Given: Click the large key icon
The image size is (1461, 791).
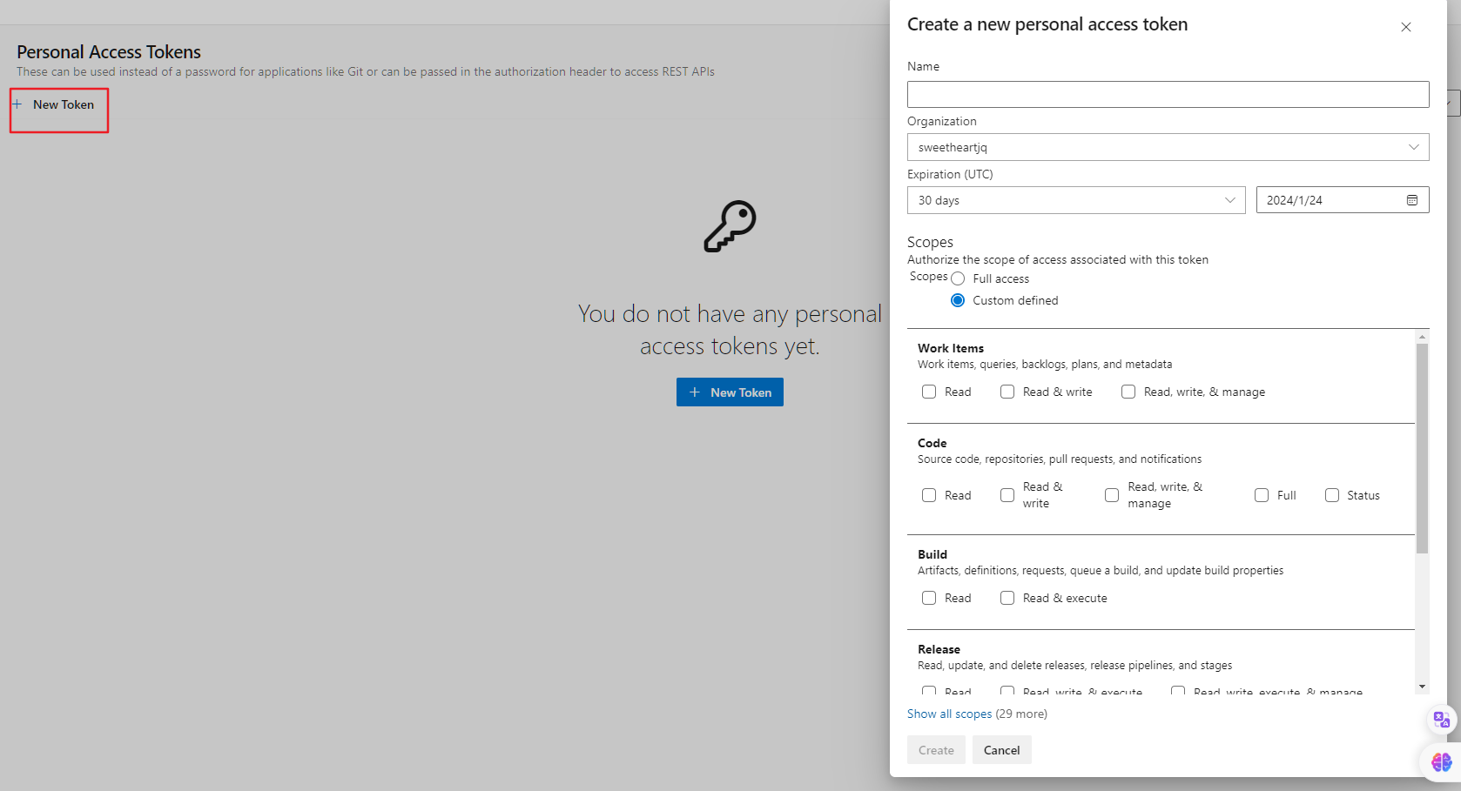Looking at the screenshot, I should point(730,226).
